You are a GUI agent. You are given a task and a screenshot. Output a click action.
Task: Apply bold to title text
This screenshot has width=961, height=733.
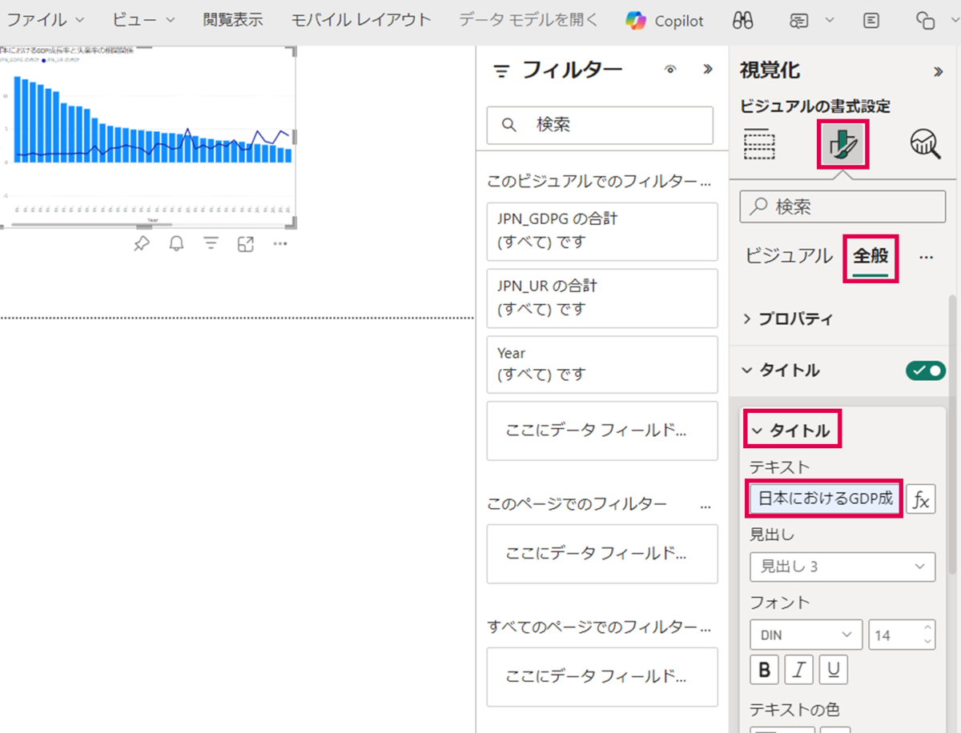pos(764,670)
